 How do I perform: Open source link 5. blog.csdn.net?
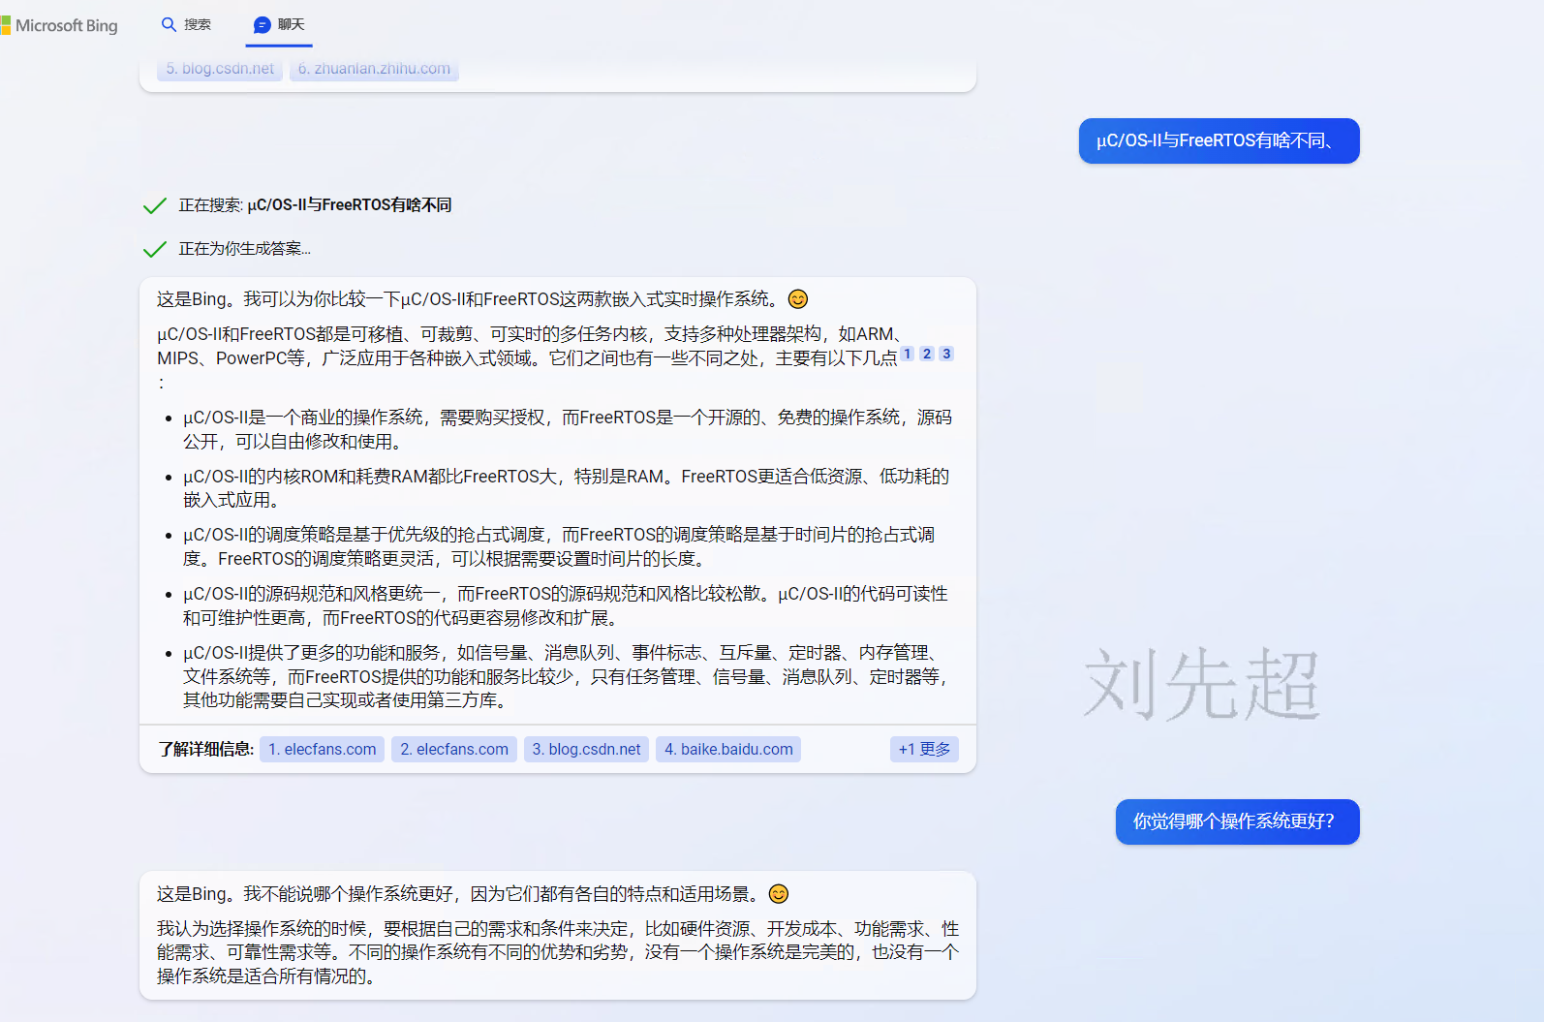point(220,69)
